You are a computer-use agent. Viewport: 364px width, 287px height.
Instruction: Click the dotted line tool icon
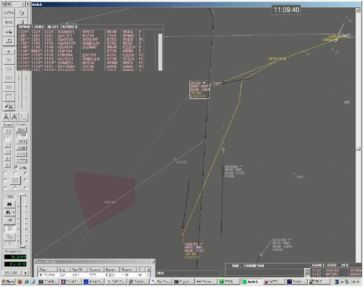coord(24,117)
